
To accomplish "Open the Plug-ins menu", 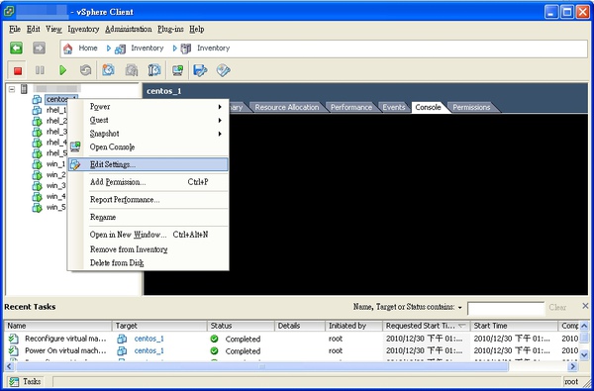I will point(170,29).
